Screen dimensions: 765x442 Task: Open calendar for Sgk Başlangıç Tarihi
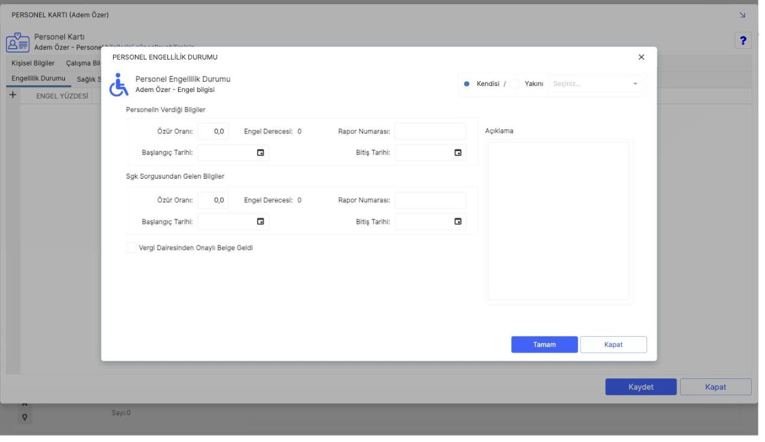[261, 221]
